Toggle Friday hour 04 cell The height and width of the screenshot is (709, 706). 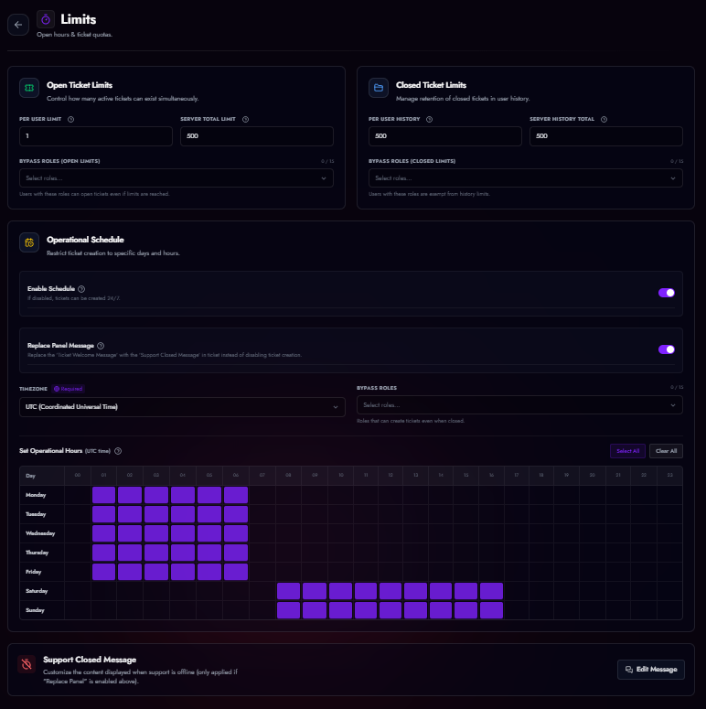(x=183, y=572)
